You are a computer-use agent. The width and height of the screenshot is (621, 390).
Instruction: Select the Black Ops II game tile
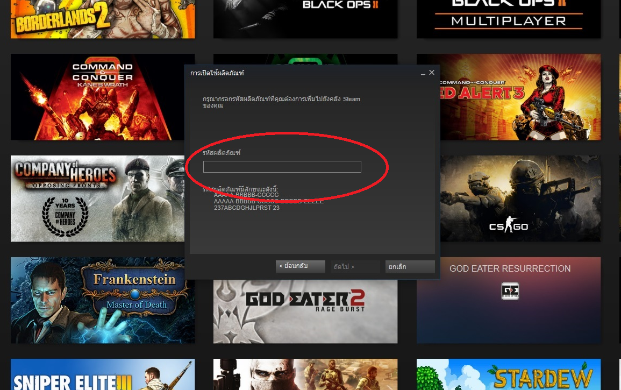(305, 19)
